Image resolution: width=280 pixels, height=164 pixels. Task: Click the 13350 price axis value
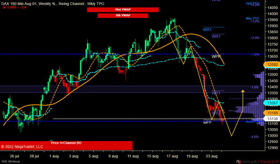click(x=273, y=93)
